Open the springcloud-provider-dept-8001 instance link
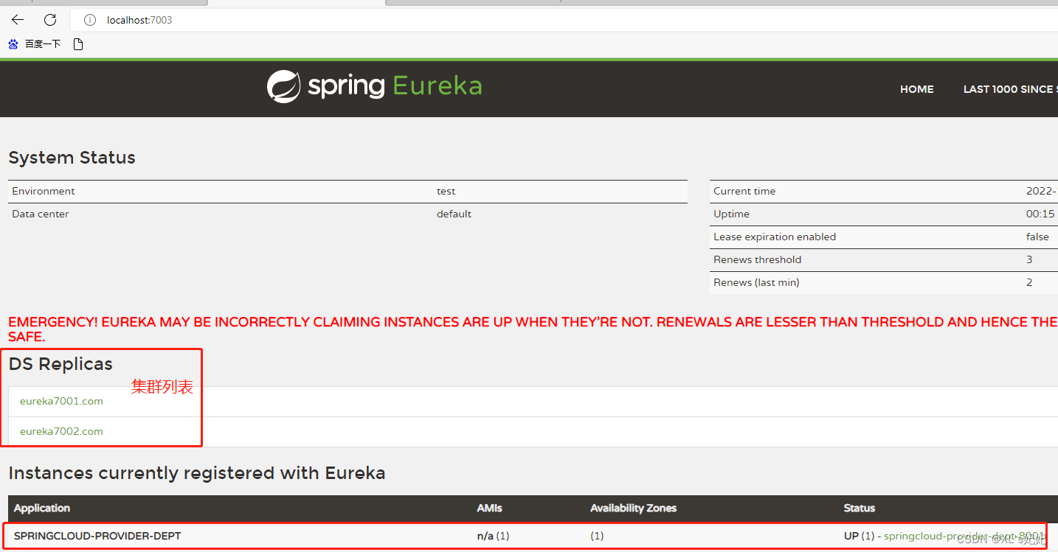The height and width of the screenshot is (552, 1058). click(x=965, y=536)
